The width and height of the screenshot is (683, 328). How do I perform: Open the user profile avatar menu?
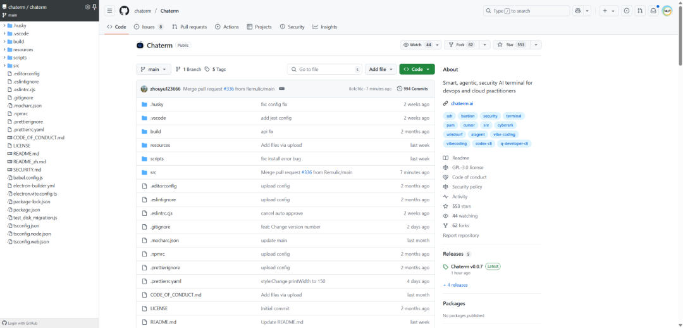[x=667, y=11]
